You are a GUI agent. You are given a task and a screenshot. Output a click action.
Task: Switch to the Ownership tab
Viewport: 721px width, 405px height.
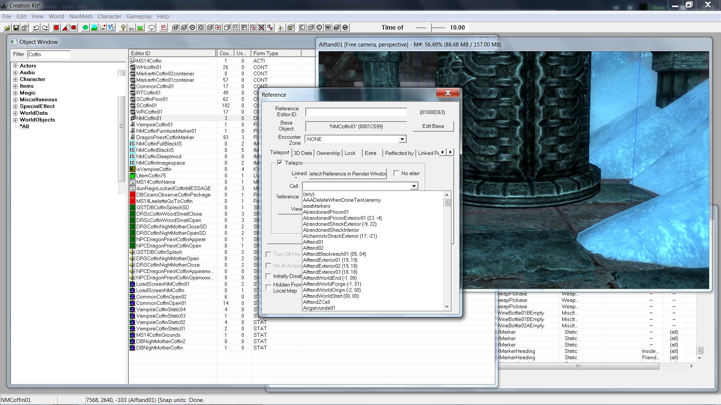click(328, 153)
